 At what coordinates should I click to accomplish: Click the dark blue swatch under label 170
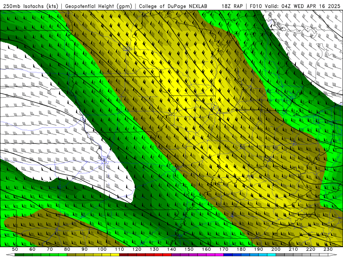coord(228,255)
